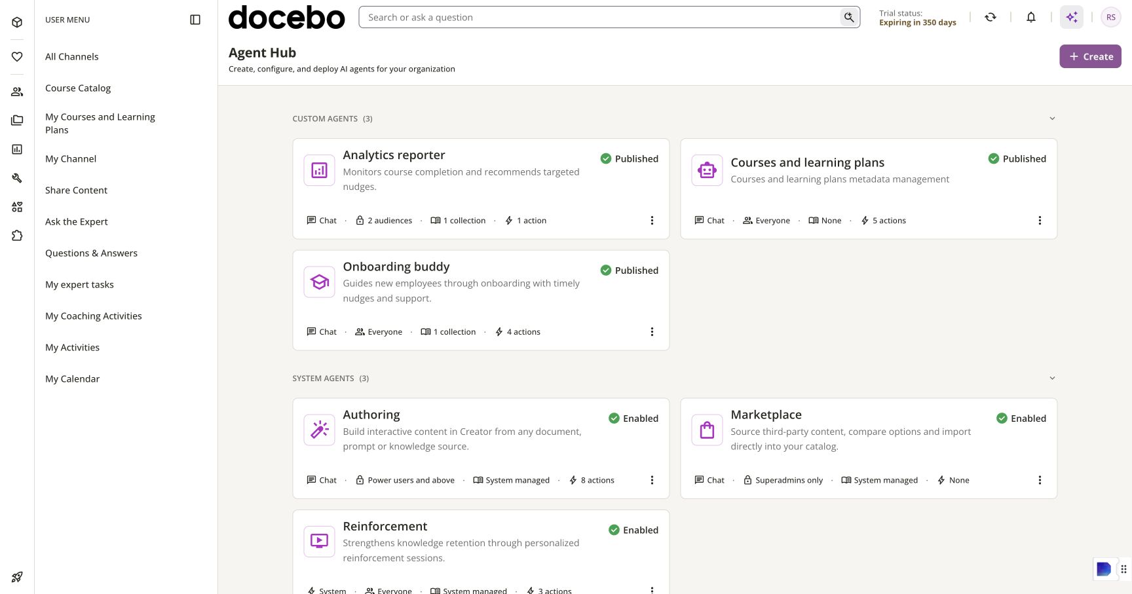Image resolution: width=1132 pixels, height=594 pixels.
Task: Open Share Content menu item
Action: pyautogui.click(x=76, y=190)
